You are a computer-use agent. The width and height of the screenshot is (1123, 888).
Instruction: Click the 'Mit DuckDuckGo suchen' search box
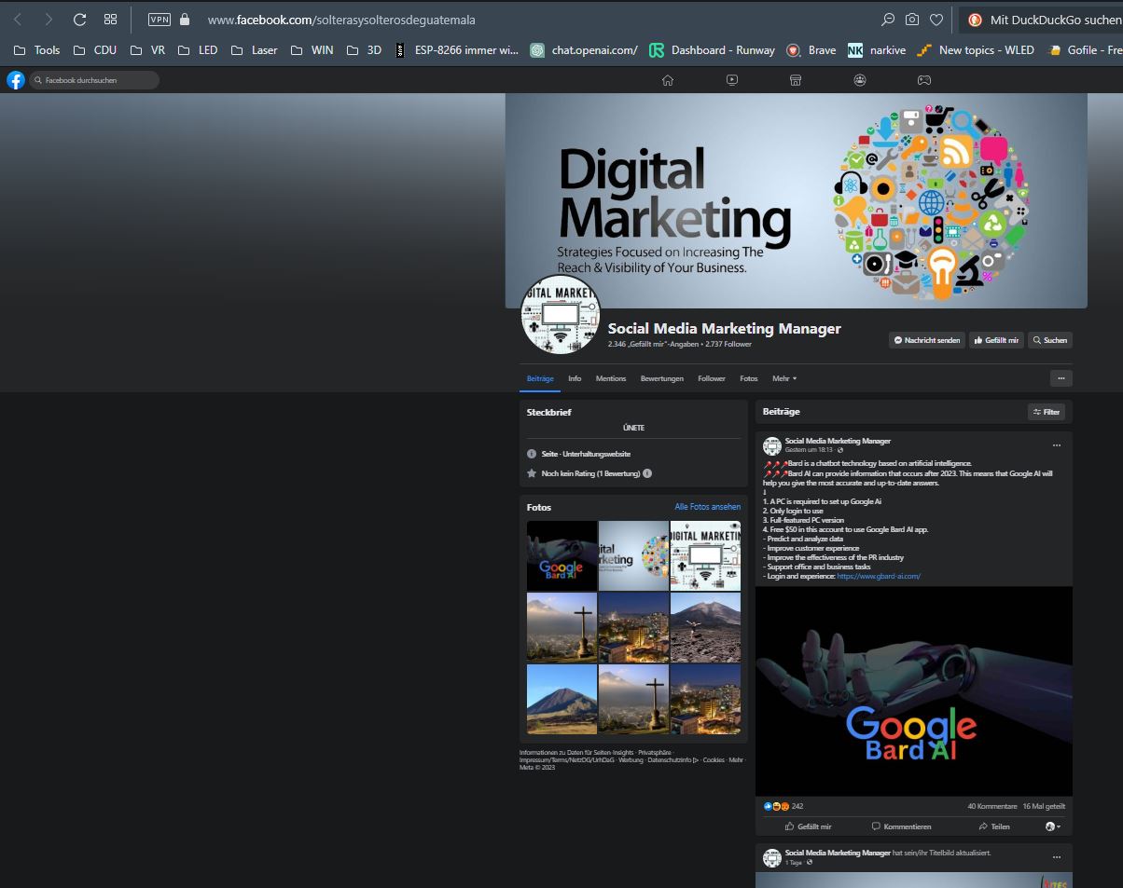1042,20
